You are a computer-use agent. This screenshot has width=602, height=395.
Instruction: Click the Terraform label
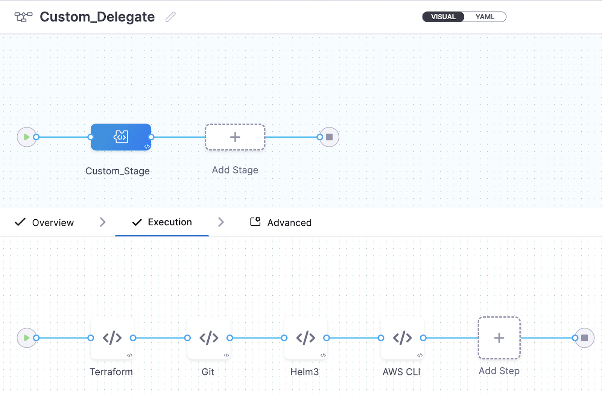(x=111, y=372)
